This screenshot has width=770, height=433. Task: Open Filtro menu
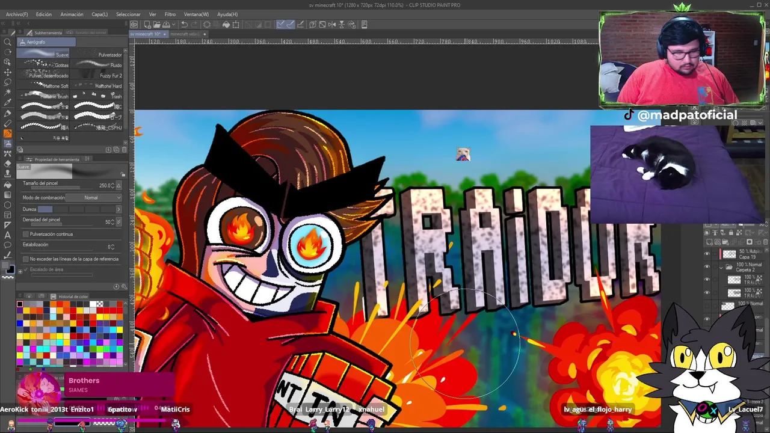170,14
